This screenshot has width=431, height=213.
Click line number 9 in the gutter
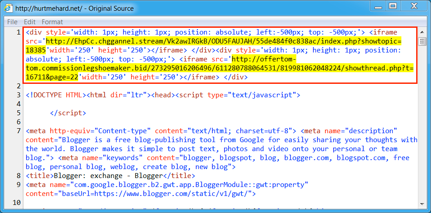(18, 185)
